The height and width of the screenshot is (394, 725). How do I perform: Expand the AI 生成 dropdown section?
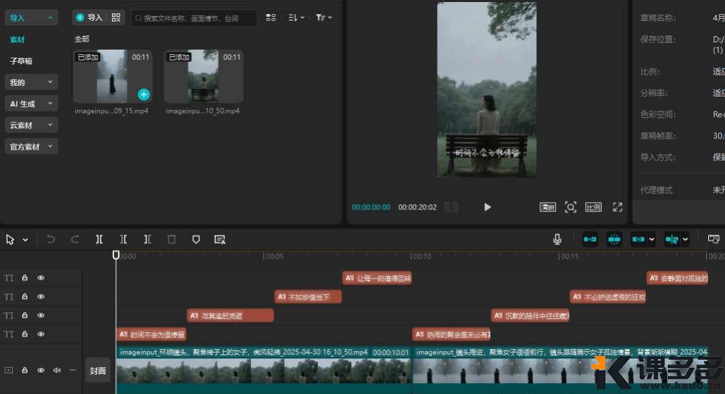[32, 104]
